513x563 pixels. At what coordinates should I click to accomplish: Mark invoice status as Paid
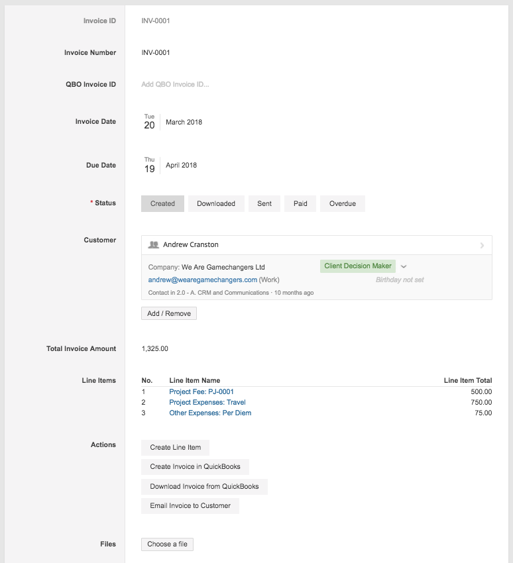(300, 203)
